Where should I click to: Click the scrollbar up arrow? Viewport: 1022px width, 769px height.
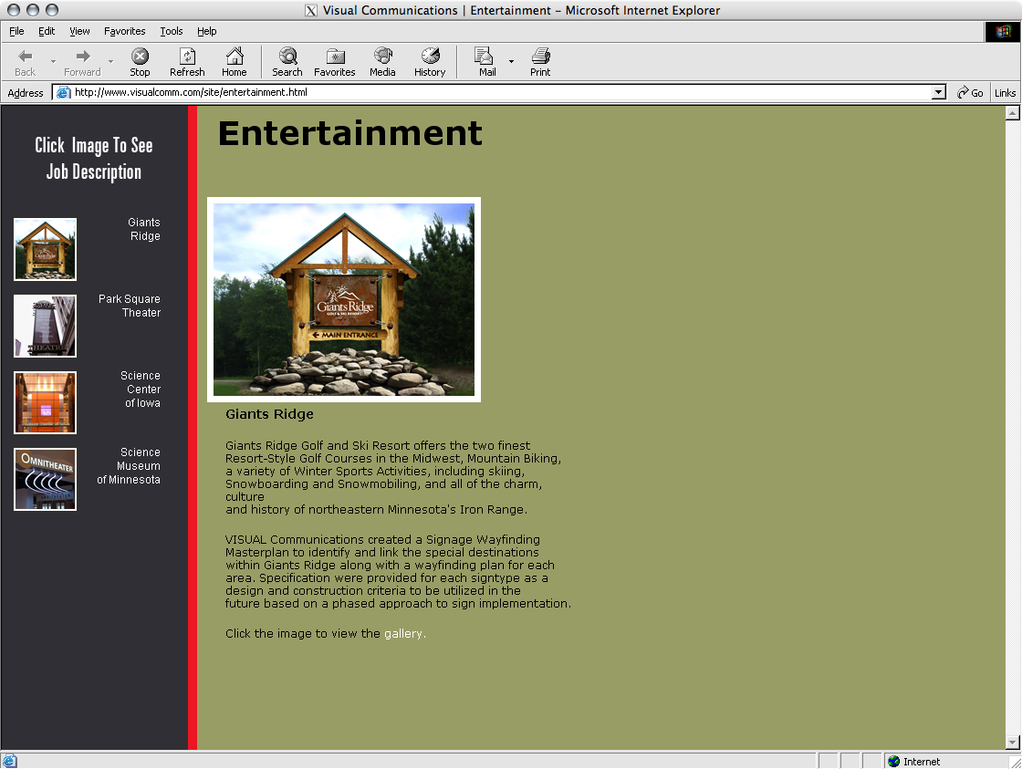pyautogui.click(x=1012, y=113)
